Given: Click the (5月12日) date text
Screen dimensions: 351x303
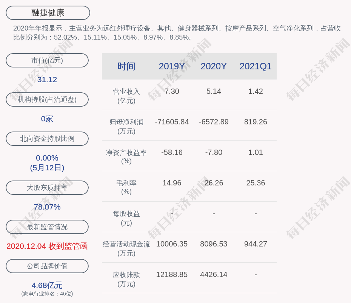Looking at the screenshot, I should 47,168.
